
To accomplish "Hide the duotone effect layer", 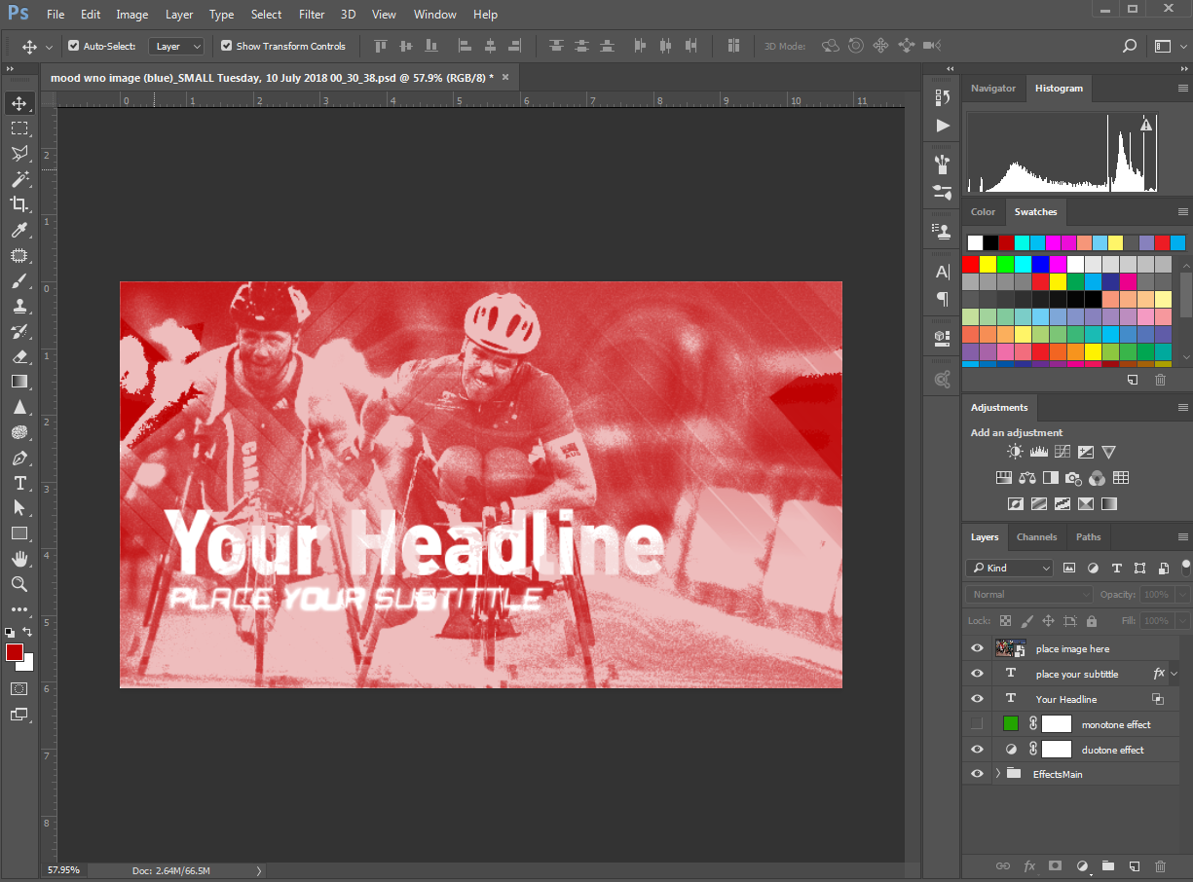I will pos(977,750).
